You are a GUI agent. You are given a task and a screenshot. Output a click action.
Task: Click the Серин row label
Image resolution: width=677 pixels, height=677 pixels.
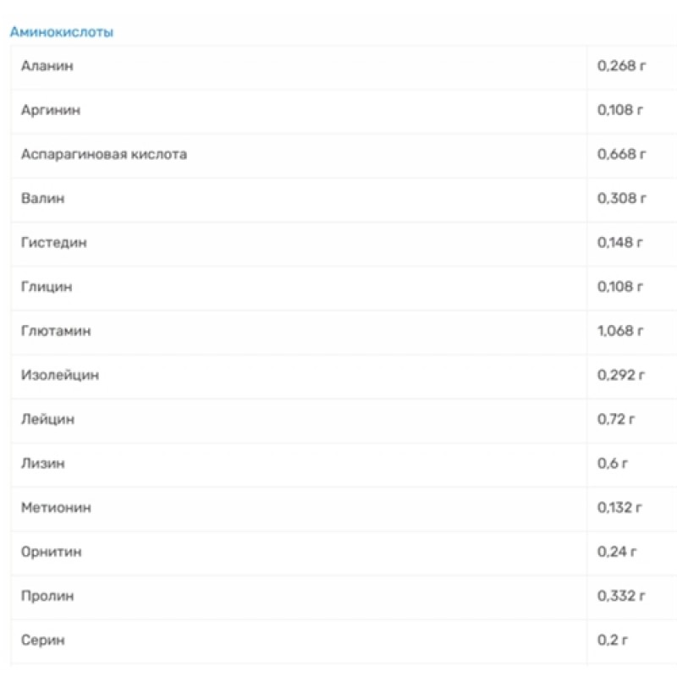point(42,640)
